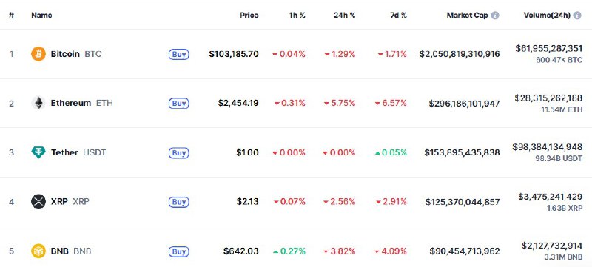Click the XRP black logo icon
592x267 pixels.
38,202
